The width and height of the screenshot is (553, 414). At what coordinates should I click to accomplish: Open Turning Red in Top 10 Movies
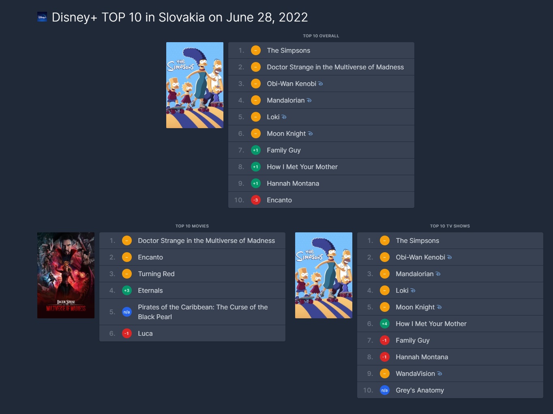click(x=156, y=274)
